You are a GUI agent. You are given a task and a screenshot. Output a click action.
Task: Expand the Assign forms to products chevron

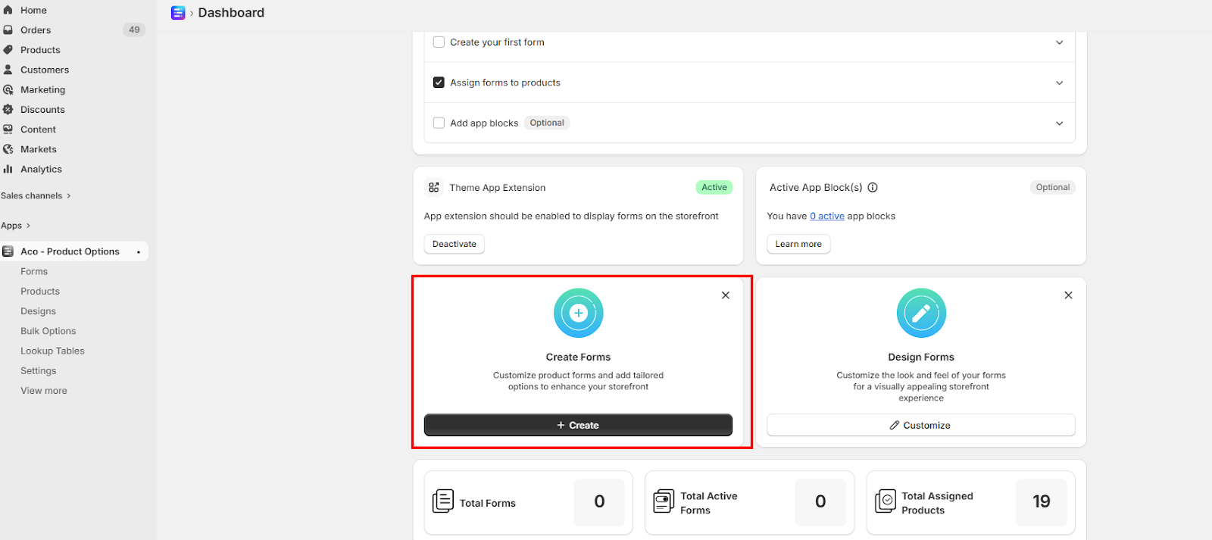click(x=1059, y=83)
